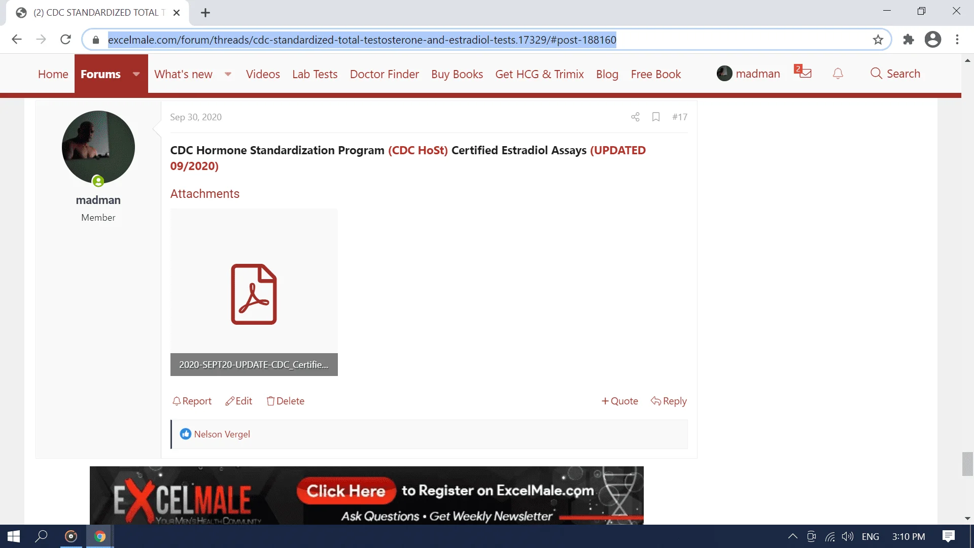The image size is (974, 548).
Task: Click the page's vertical scrollbar thumb
Action: click(967, 463)
